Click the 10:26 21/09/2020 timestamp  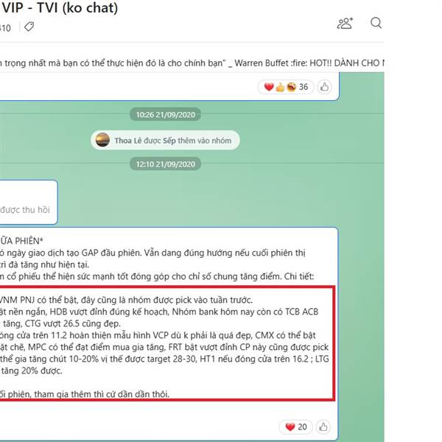coord(166,115)
